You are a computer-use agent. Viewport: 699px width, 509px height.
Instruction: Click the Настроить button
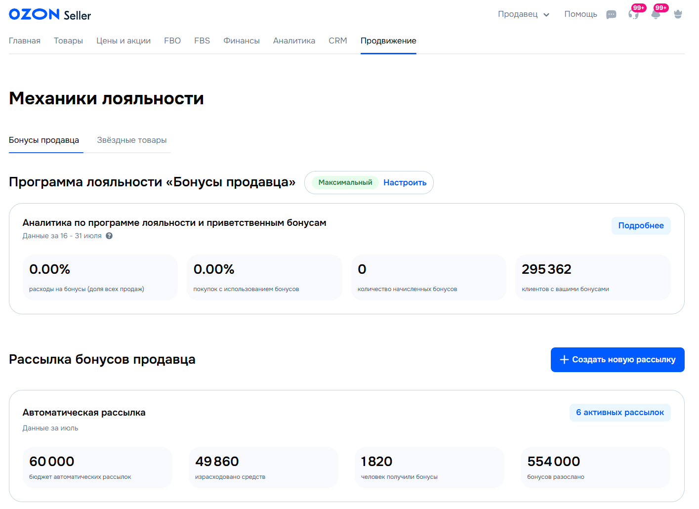click(405, 183)
